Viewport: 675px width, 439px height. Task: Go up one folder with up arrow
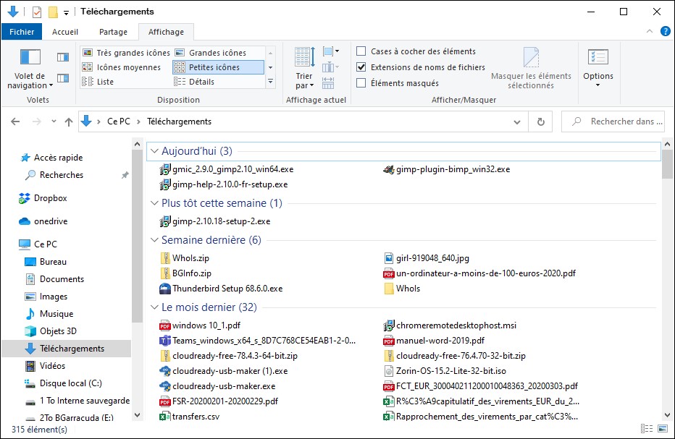pos(69,122)
